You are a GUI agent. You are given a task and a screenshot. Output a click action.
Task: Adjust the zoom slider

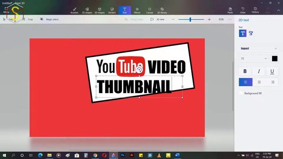(x=190, y=19)
